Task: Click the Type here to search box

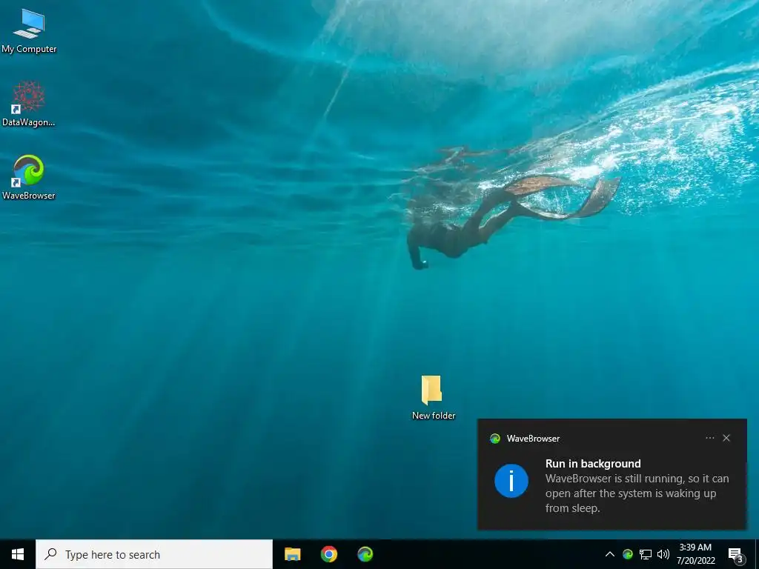Action: (154, 554)
